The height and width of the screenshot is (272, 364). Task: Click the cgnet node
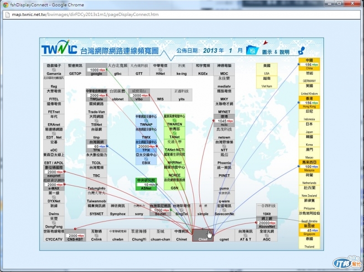(x=224, y=235)
